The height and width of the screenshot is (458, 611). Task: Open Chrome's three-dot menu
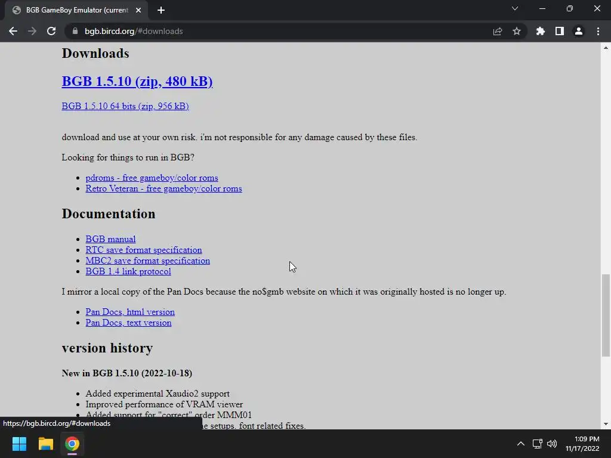598,31
